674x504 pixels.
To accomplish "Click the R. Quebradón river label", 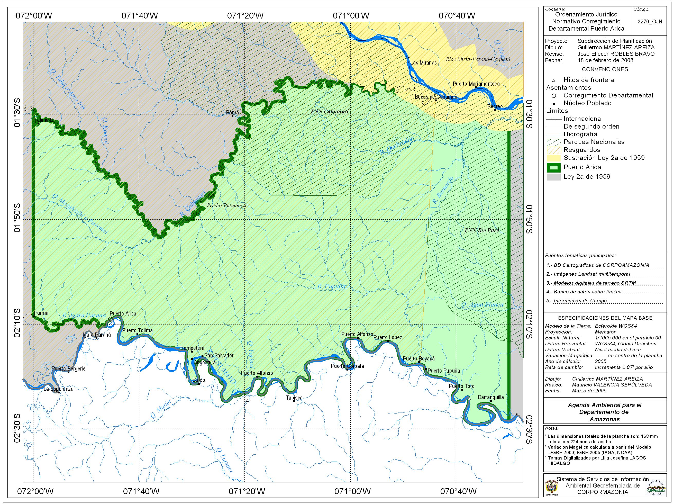I will (396, 145).
